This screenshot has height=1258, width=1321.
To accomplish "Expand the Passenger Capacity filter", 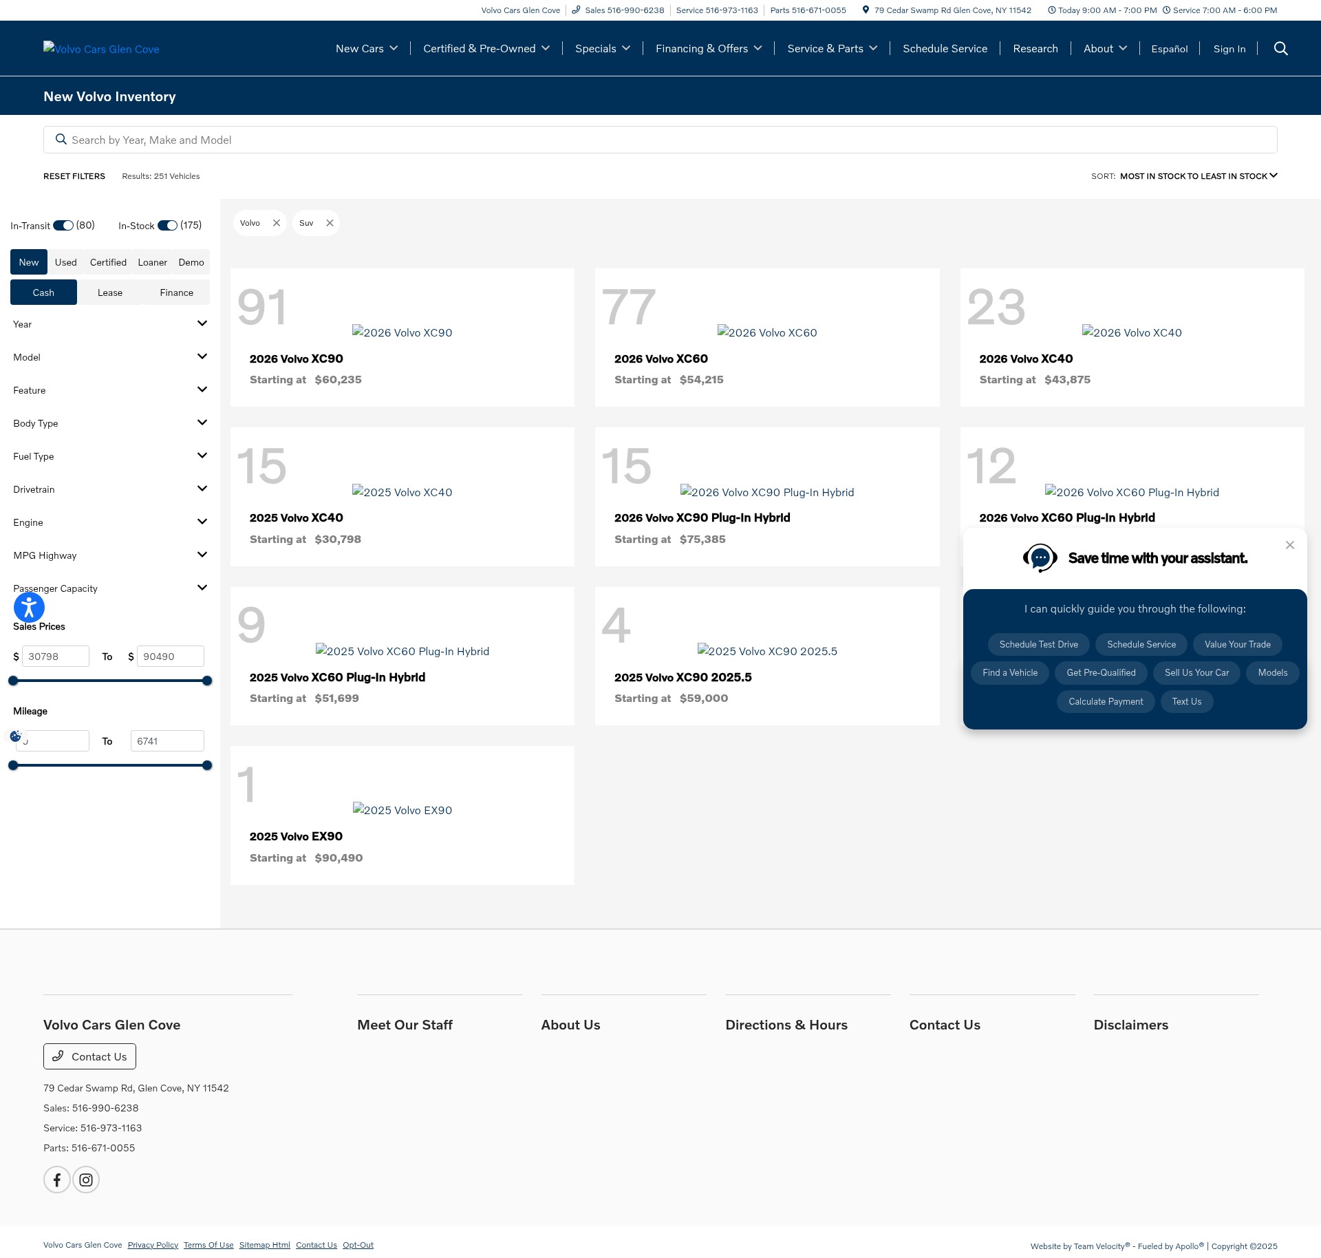I will pos(110,588).
